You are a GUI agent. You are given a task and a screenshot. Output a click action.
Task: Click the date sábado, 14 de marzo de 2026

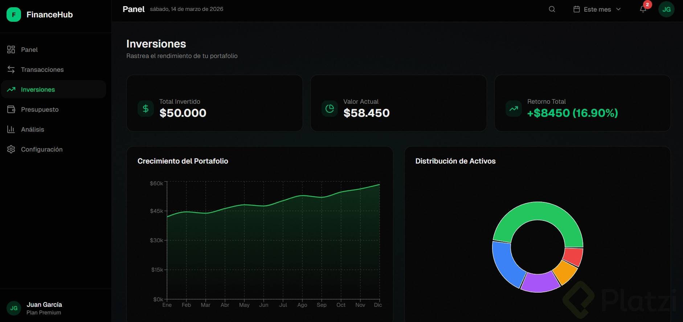tap(187, 9)
